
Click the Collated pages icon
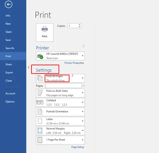[40, 102]
